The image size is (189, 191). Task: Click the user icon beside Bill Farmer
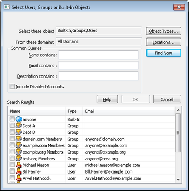19,171
